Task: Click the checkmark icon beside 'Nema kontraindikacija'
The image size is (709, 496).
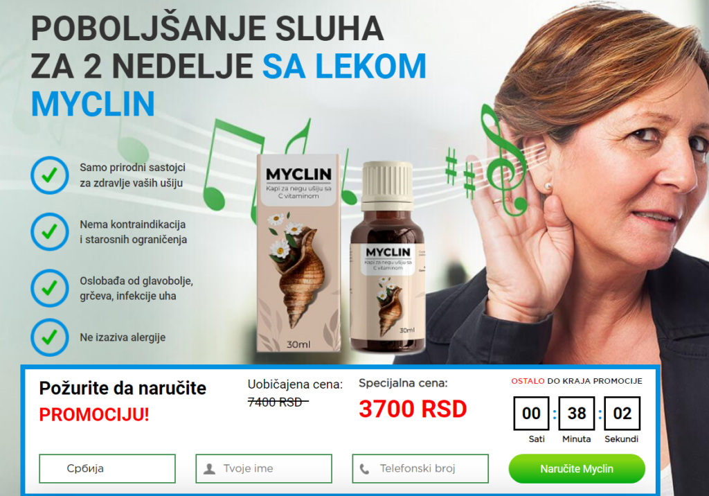Action: click(50, 231)
